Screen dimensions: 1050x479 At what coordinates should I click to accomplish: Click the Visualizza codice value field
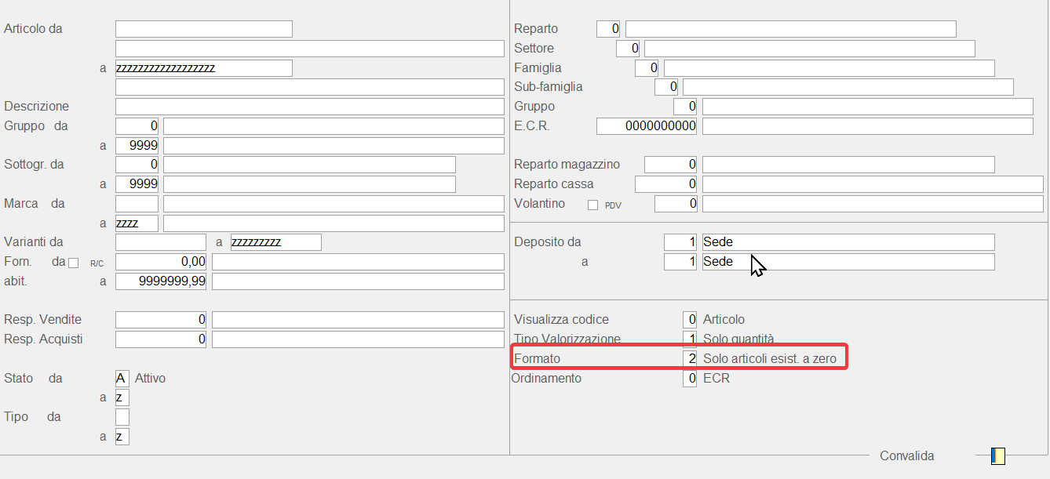point(690,320)
